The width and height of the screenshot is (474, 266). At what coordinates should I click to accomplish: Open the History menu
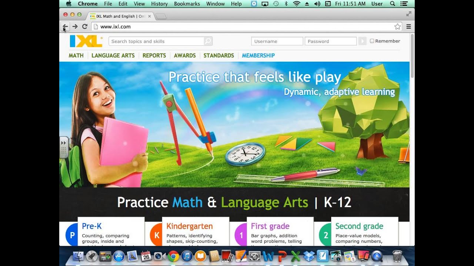(x=160, y=4)
